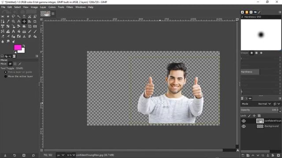Select the Clone stamp tool
The width and height of the screenshot is (282, 158).
point(24,36)
